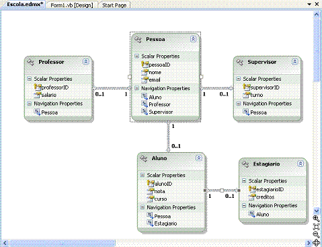Screen dimensions: 322x247
Task: Select Supervisor navigation icon in Pessoa
Action: [x=145, y=112]
